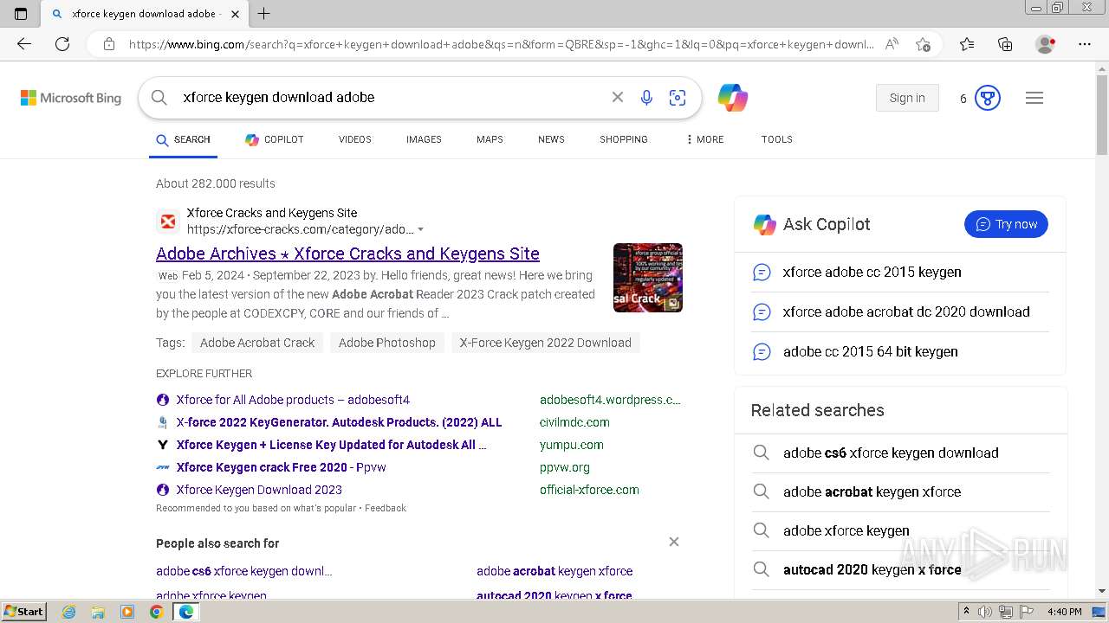Select the Adobe Photoshop tag
Screen dimensions: 1109x623
[387, 343]
